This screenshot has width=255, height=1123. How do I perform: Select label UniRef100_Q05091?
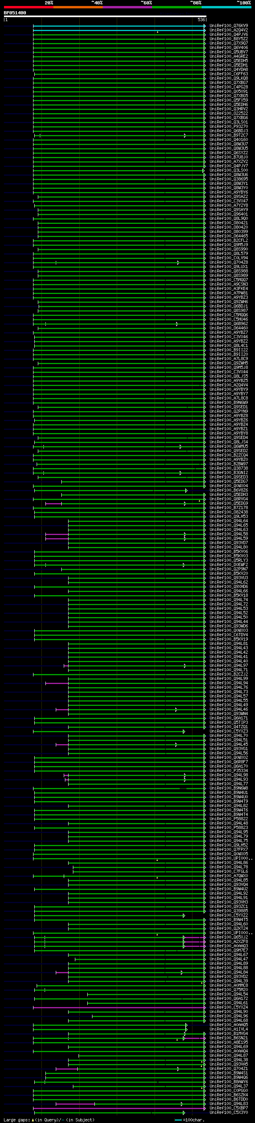point(229,92)
